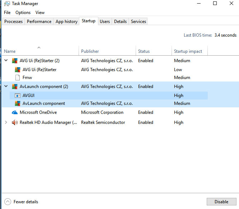This screenshot has height=209, width=239.
Task: Open the Services tab
Action: (x=138, y=22)
